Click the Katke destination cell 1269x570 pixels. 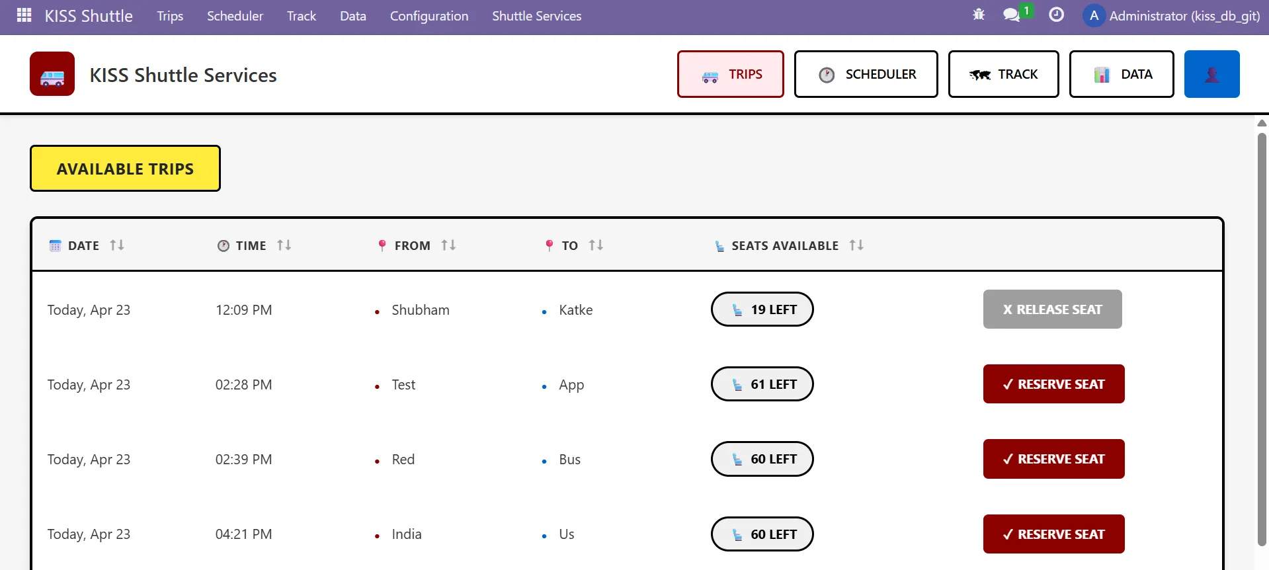[576, 309]
